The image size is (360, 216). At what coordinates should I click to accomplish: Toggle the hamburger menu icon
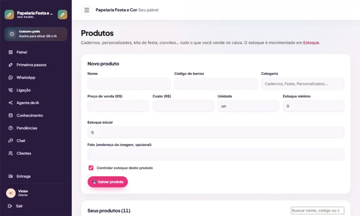(x=86, y=10)
